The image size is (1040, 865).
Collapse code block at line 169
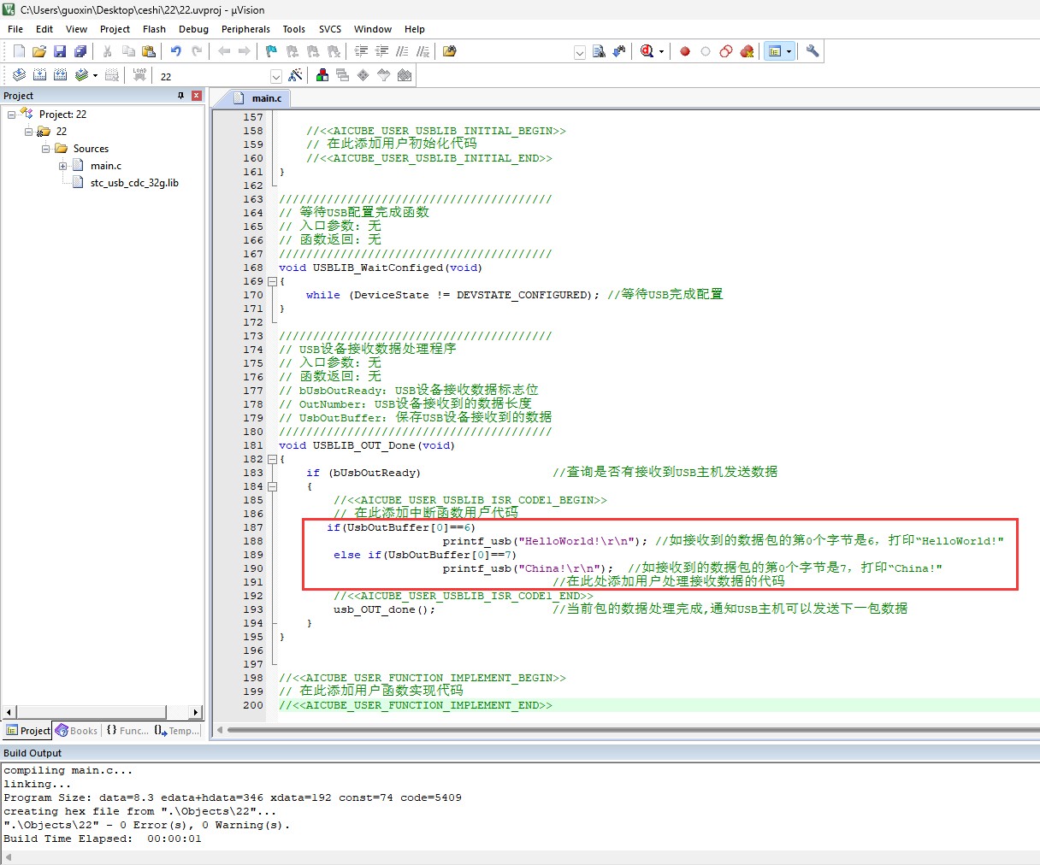click(272, 281)
